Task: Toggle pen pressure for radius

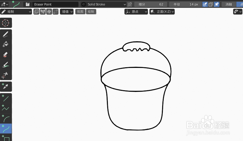Action: click(205, 4)
